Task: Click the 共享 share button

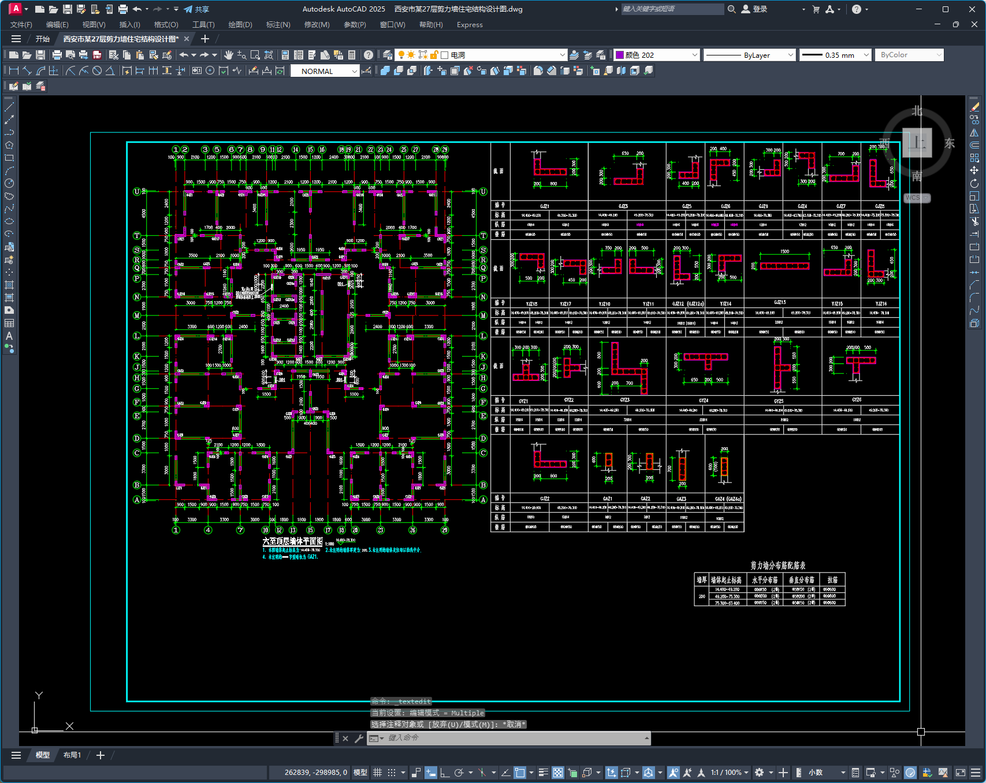Action: pyautogui.click(x=196, y=9)
